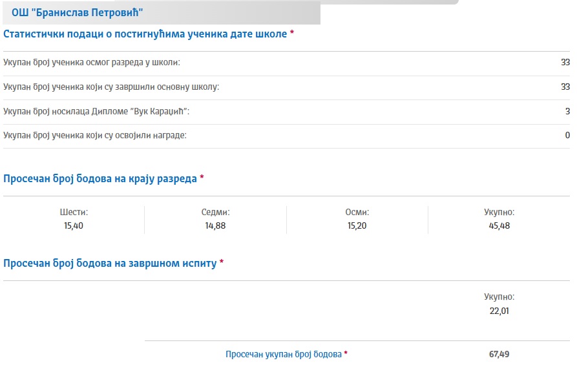Image resolution: width=577 pixels, height=365 pixels.
Task: Click the heading Просечан број бодова на крају разреда
Action: pos(100,179)
